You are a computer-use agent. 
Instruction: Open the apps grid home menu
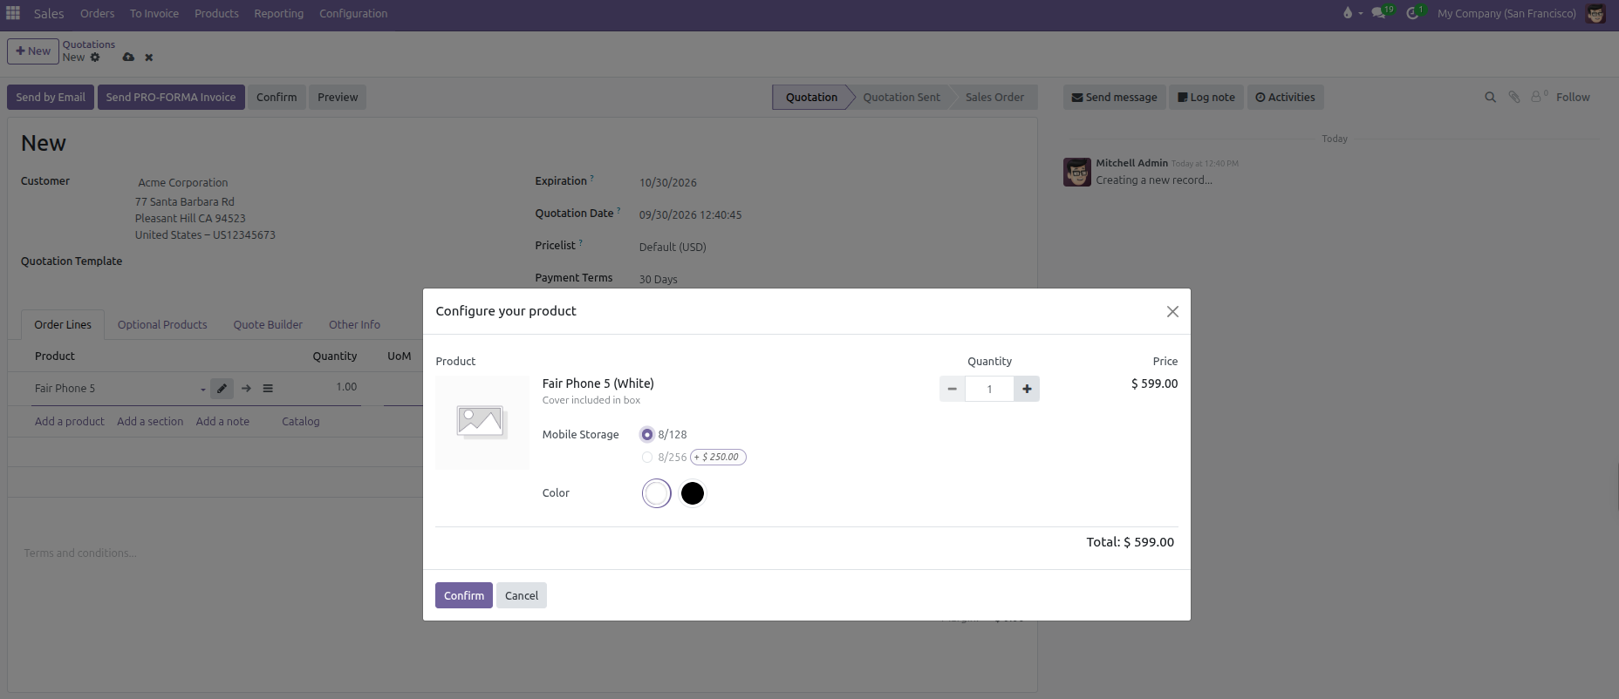[13, 13]
